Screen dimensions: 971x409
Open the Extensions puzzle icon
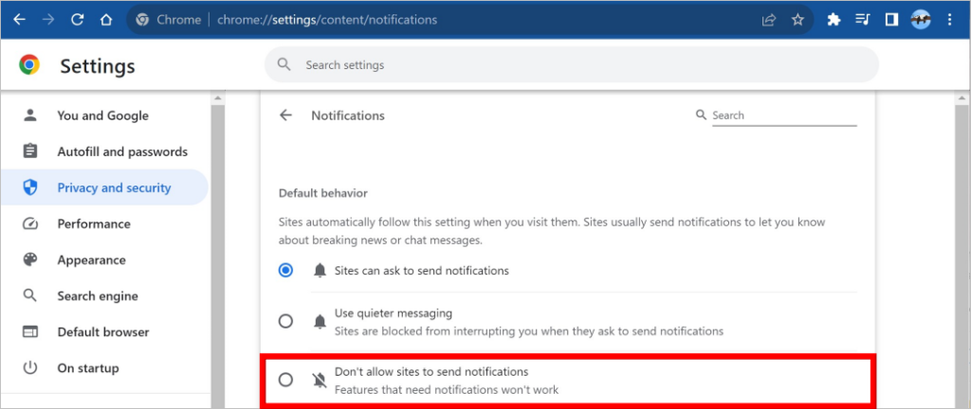(x=834, y=20)
